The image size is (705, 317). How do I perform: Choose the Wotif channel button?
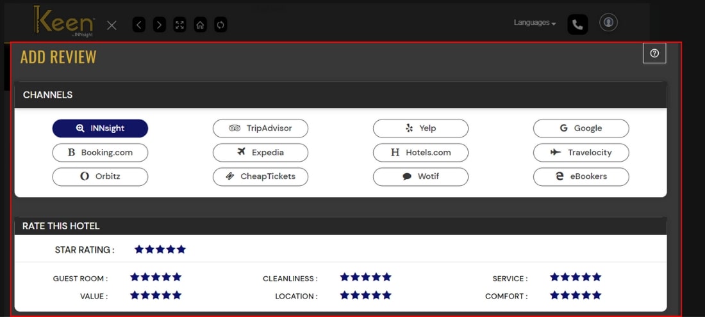tap(421, 176)
